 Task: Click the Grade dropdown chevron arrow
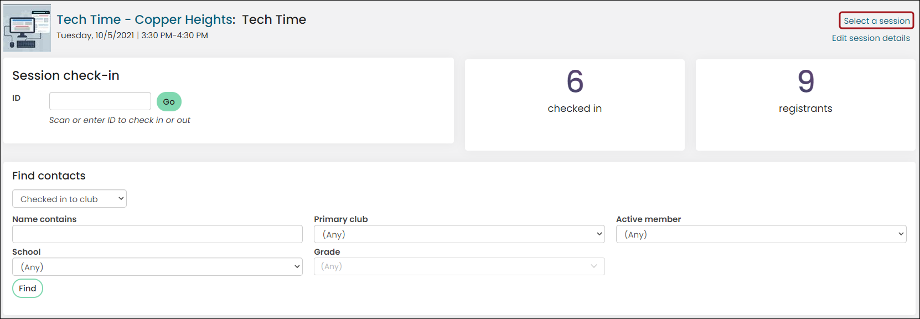pos(594,266)
